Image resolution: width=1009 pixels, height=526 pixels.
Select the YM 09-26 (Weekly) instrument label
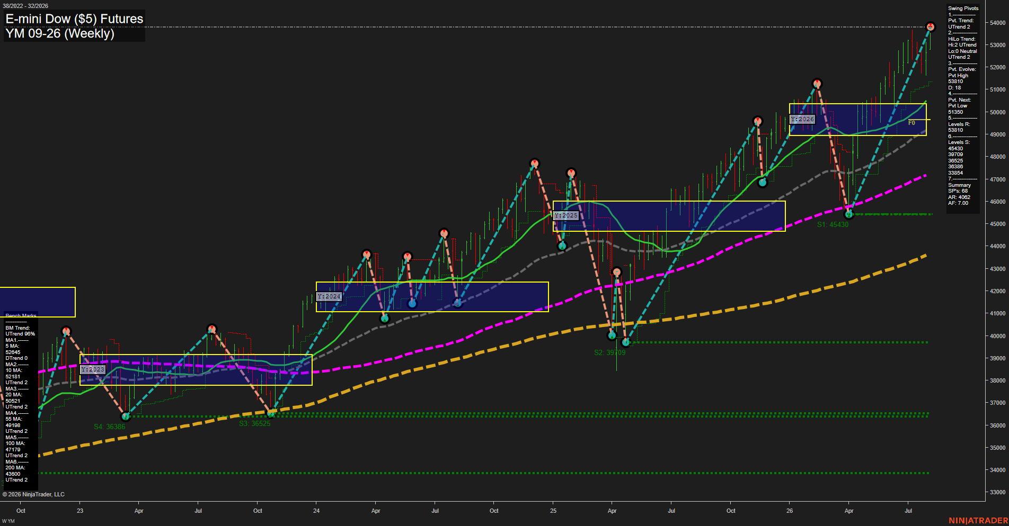60,33
